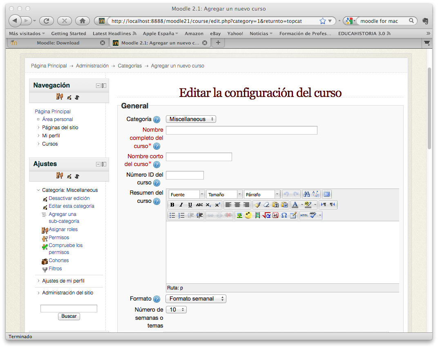
Task: Change the Formato semanal dropdown
Action: click(x=196, y=299)
